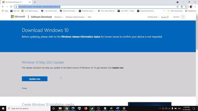This screenshot has width=198, height=111.
Task: Bookmark this page with the star icon
Action: (186, 7)
